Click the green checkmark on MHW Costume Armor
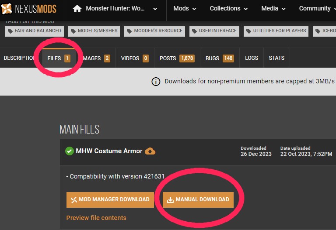The height and width of the screenshot is (230, 336). 70,151
